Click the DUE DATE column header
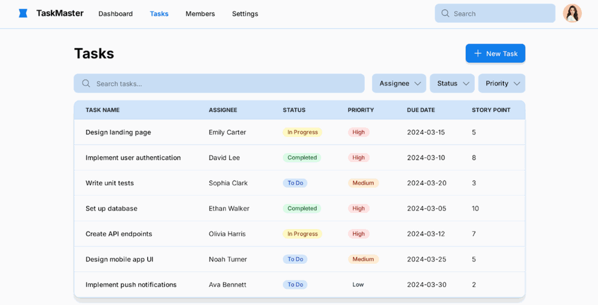Image resolution: width=598 pixels, height=305 pixels. (420, 110)
